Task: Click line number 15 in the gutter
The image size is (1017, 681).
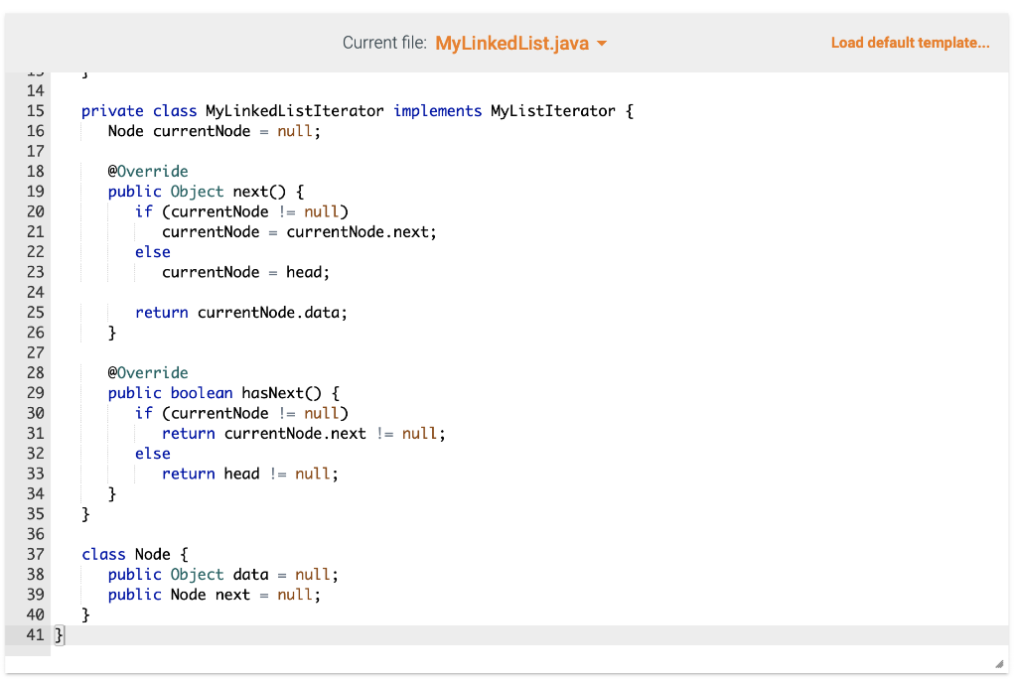Action: click(x=35, y=110)
